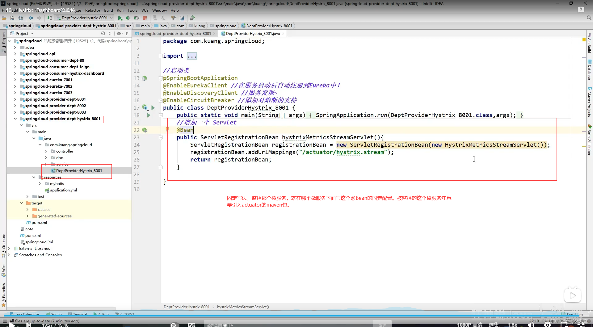Click the search magnifier icon at top right
Image resolution: width=593 pixels, height=327 pixels.
(x=589, y=18)
